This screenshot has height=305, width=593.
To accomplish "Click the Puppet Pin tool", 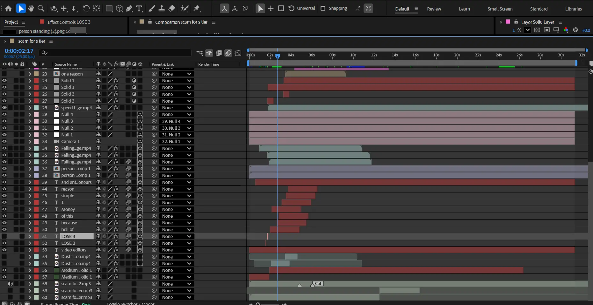I will tap(197, 9).
